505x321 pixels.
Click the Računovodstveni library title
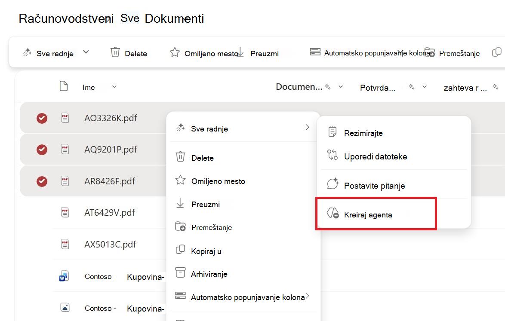click(66, 18)
